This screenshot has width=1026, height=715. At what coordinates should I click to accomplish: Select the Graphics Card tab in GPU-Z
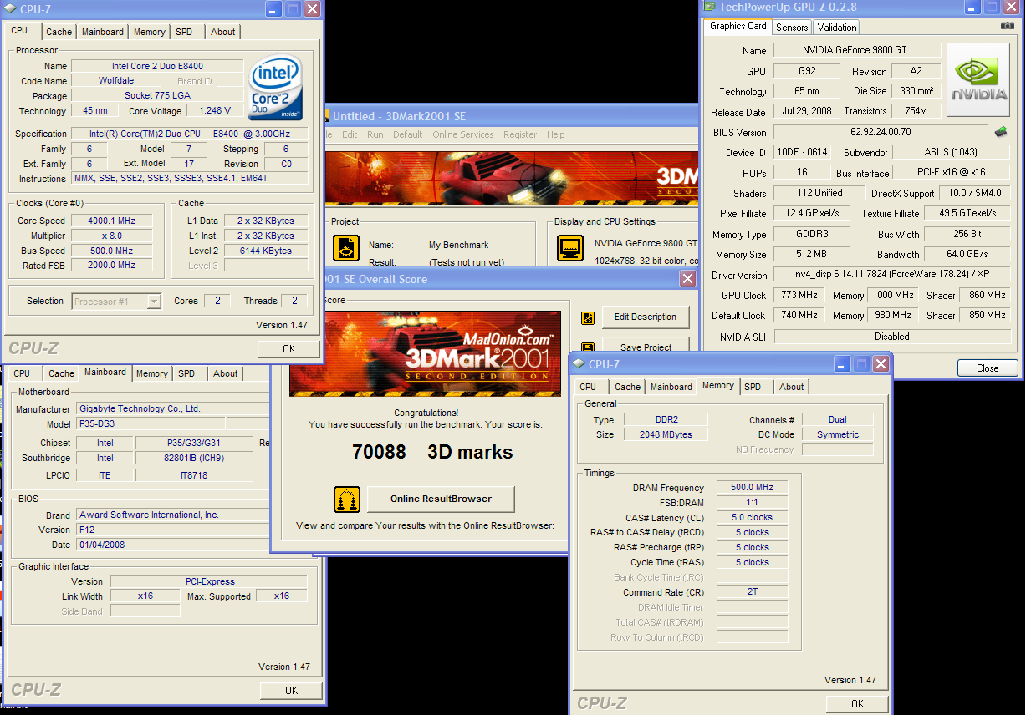coord(738,26)
